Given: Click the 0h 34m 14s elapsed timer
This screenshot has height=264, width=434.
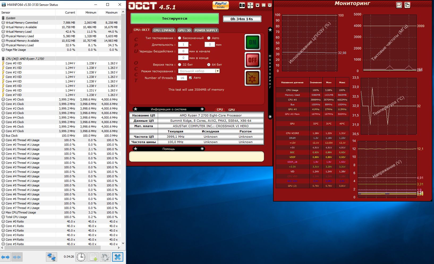Looking at the screenshot, I should pos(242,19).
